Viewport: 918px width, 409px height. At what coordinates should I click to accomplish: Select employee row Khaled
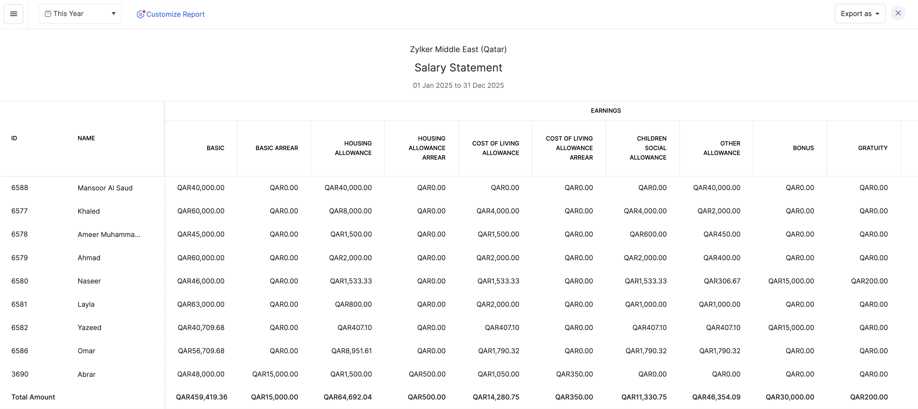click(89, 211)
